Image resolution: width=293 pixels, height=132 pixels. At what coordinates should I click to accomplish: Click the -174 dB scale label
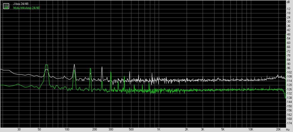[x=289, y=123]
